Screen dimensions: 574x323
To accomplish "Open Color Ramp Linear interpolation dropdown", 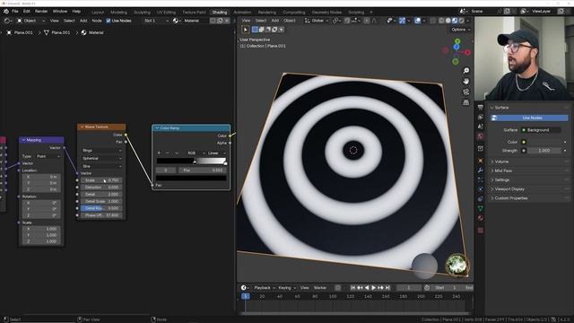I will (217, 153).
